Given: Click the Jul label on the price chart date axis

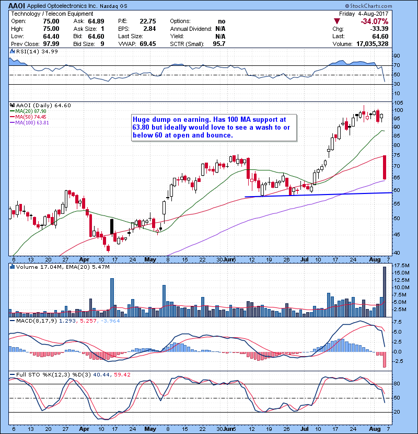Looking at the screenshot, I should pos(305,260).
